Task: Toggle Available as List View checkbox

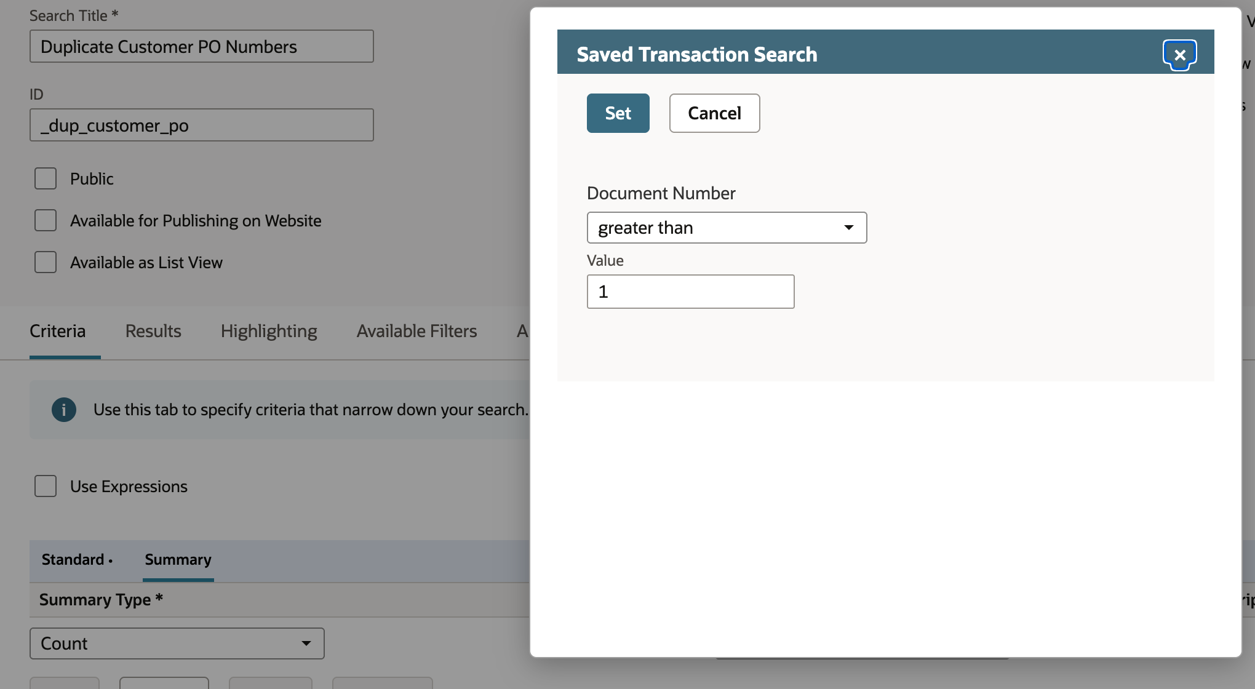Action: coord(46,263)
